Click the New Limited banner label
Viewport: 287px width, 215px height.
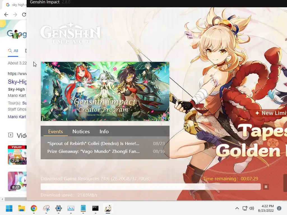click(x=271, y=113)
